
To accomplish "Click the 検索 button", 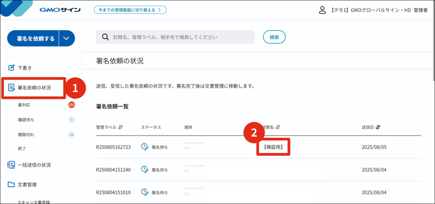I will 274,37.
